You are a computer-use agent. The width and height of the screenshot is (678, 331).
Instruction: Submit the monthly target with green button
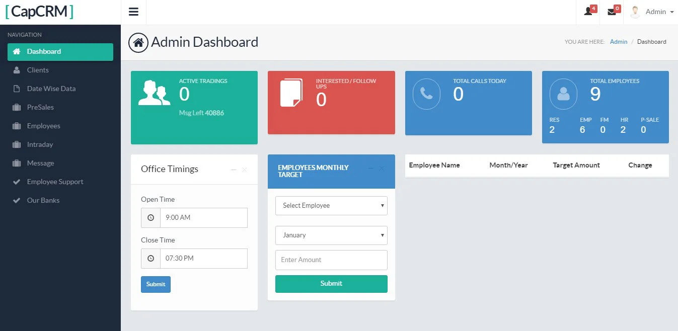pos(331,284)
